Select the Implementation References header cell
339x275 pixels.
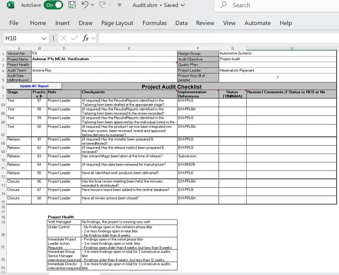click(x=198, y=94)
